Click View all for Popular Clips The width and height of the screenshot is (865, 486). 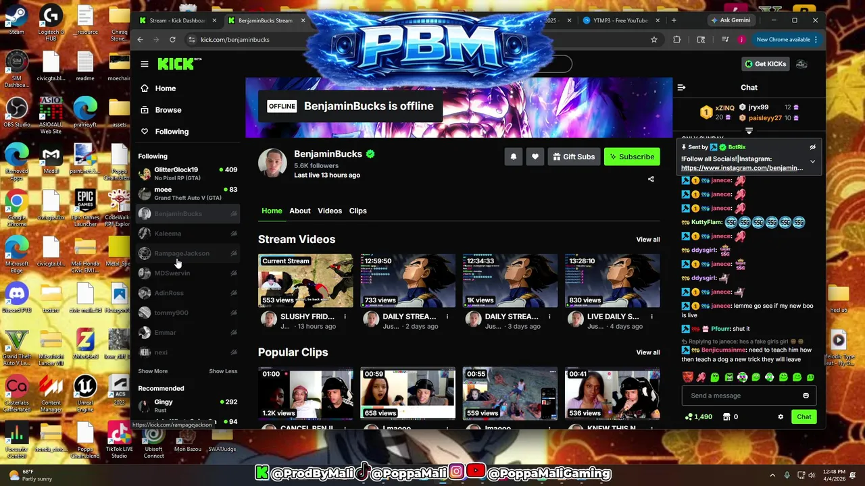[x=647, y=352]
